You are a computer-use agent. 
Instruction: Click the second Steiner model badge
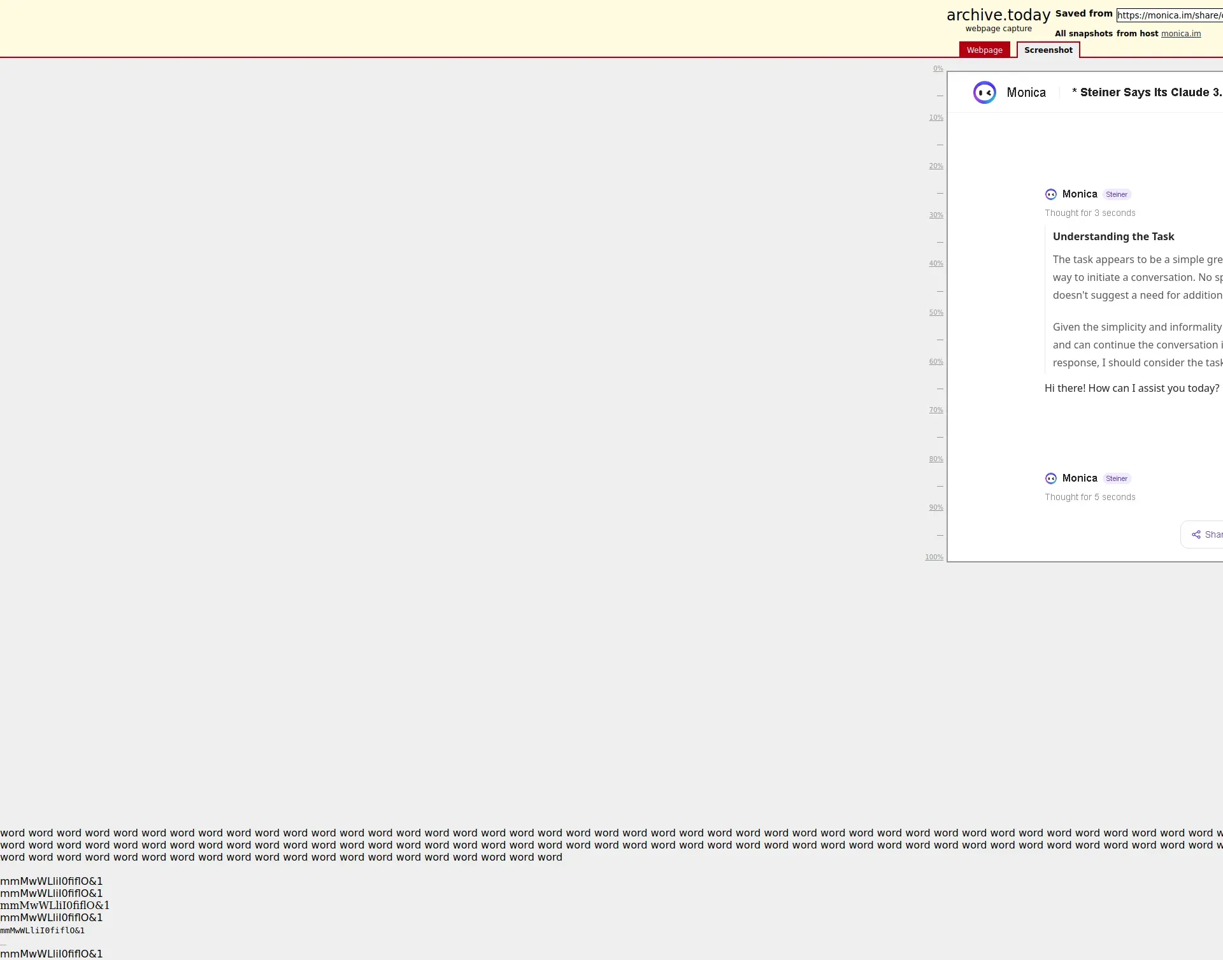(x=1116, y=479)
